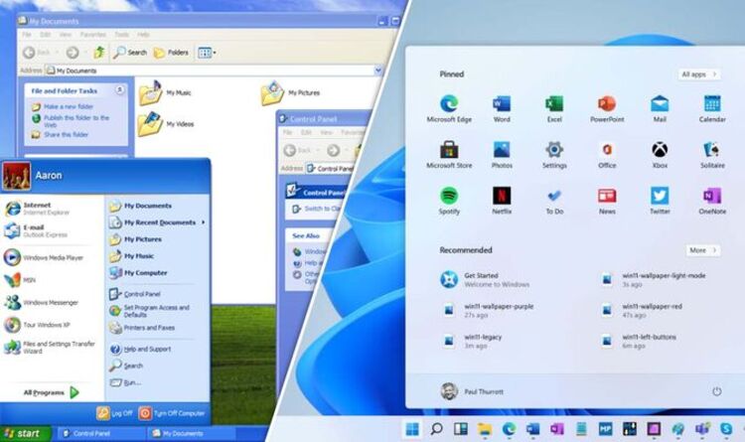Screen dimensions: 745x442
Task: Open Microsoft Store in pinned grid
Action: click(449, 155)
